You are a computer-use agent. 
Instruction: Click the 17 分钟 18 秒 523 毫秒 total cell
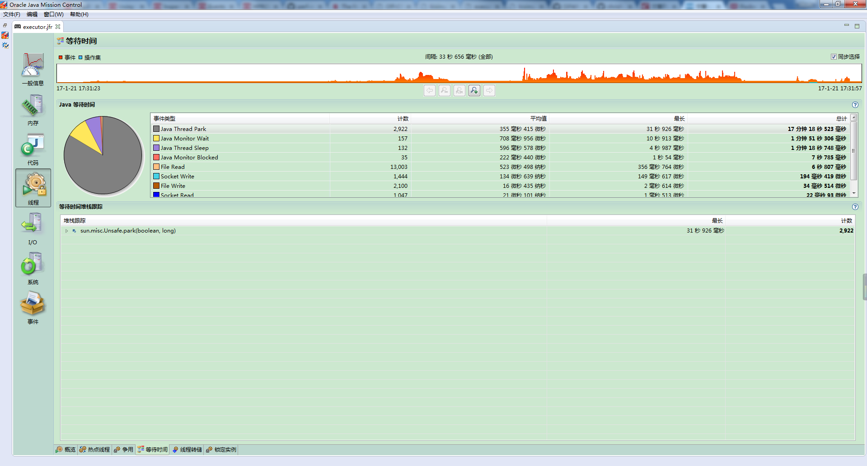click(x=817, y=129)
